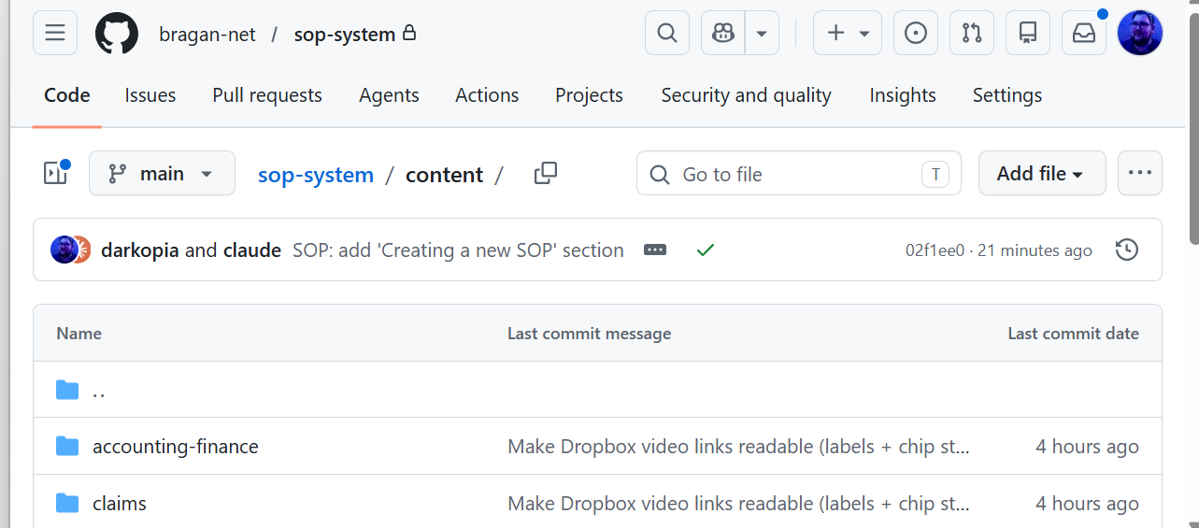Open GitHub Copilot chat icon
The width and height of the screenshot is (1199, 528).
tap(722, 34)
